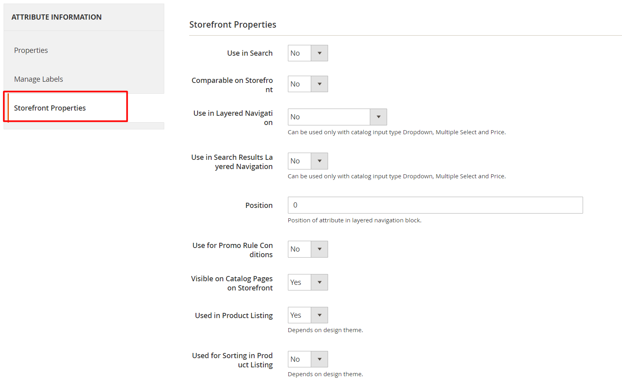
Task: Click the layered navigation block position note
Action: point(354,220)
